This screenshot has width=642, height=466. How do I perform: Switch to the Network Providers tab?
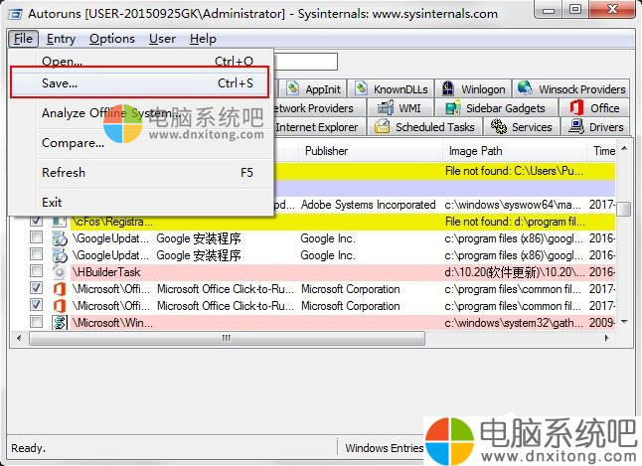click(318, 108)
